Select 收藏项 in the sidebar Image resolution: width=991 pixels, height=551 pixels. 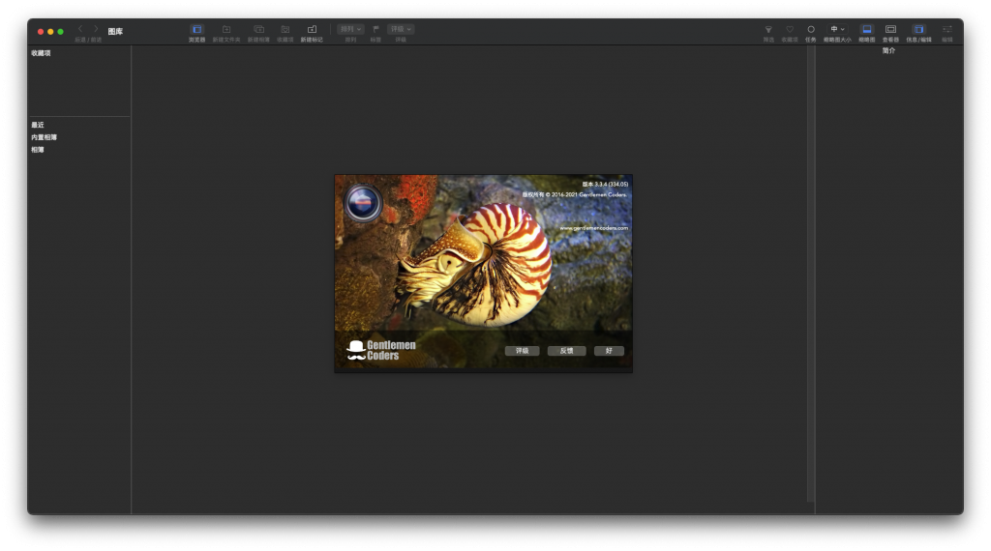[41, 53]
